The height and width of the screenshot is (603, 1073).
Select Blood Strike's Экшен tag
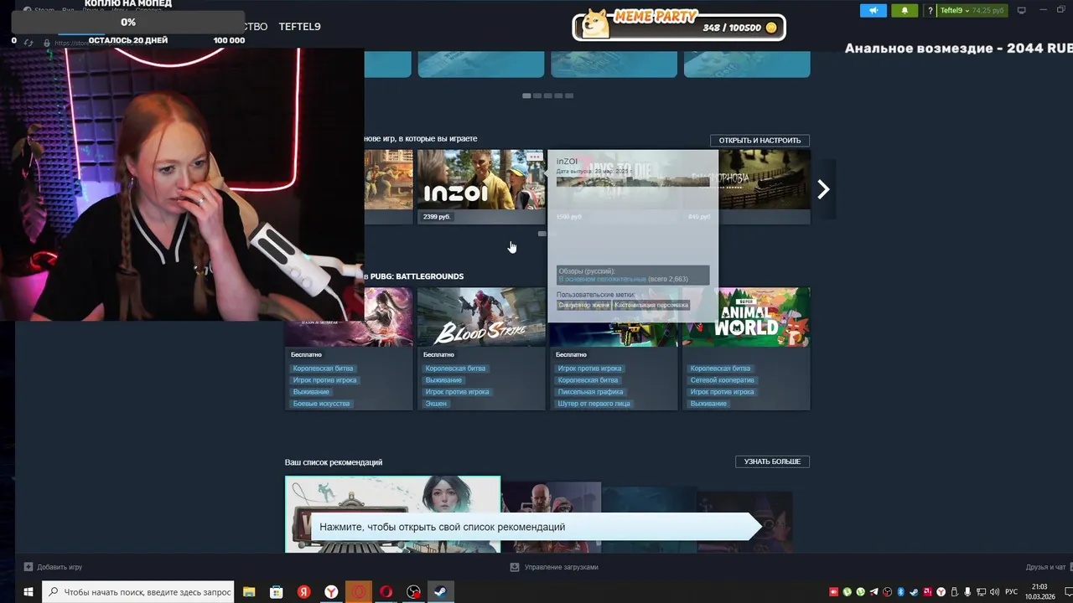tap(436, 404)
